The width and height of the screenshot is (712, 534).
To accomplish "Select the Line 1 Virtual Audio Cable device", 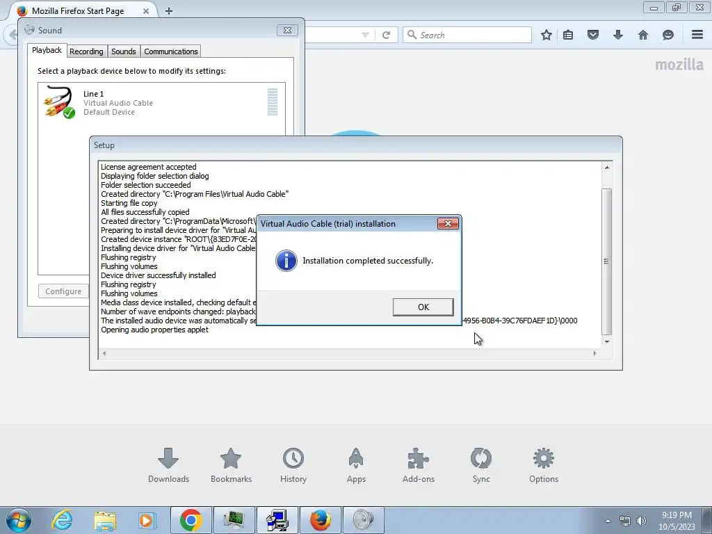I will coord(161,103).
